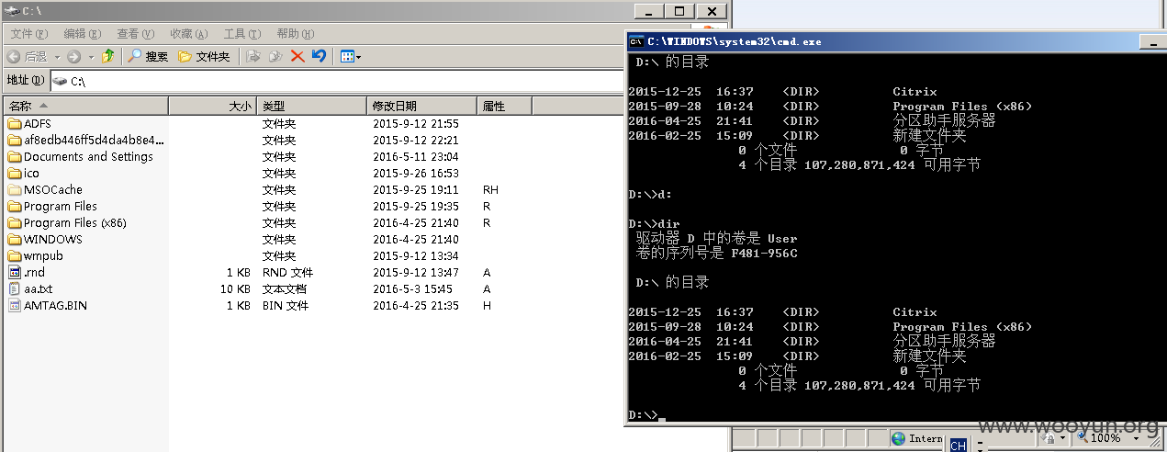Select the af8edb446ff5d4da4b8e4 folder icon
Image resolution: width=1167 pixels, height=452 pixels.
click(15, 140)
